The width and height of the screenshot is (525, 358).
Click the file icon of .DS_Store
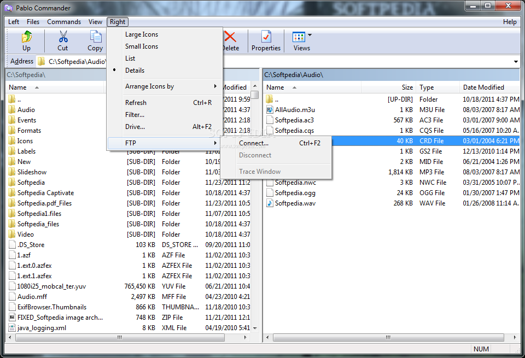13,244
